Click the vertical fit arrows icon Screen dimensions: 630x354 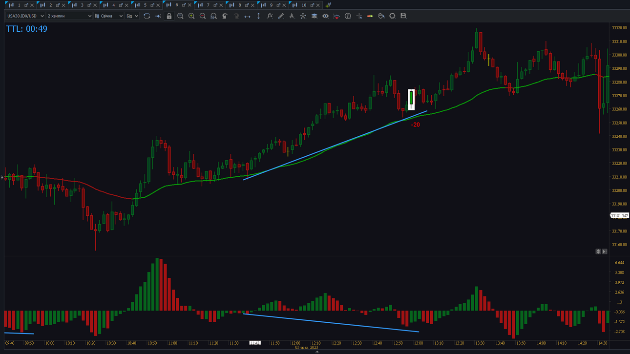pyautogui.click(x=258, y=16)
